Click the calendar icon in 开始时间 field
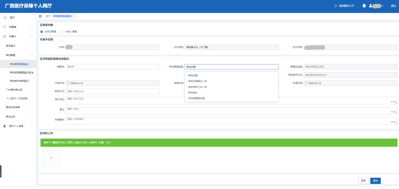The height and width of the screenshot is (189, 399). (68, 83)
